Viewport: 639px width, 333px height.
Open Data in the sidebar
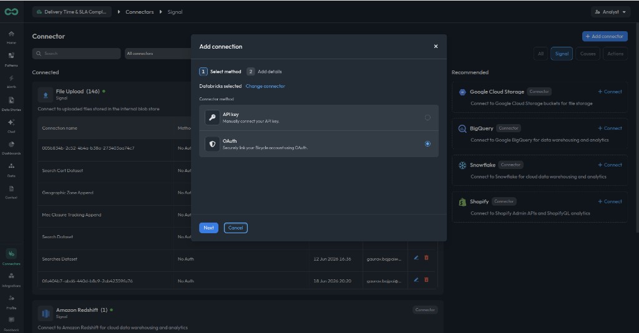tap(11, 170)
